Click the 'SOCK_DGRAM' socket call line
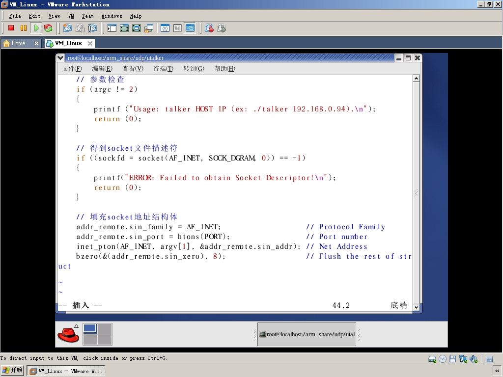Image resolution: width=503 pixels, height=377 pixels. (x=191, y=158)
